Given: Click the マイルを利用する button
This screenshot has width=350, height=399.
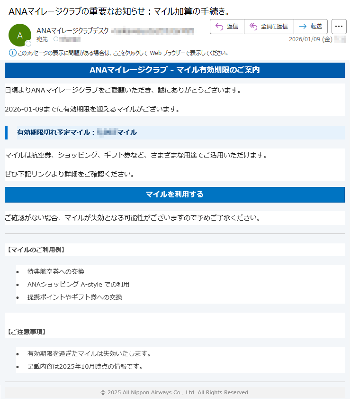Looking at the screenshot, I should pos(174,195).
